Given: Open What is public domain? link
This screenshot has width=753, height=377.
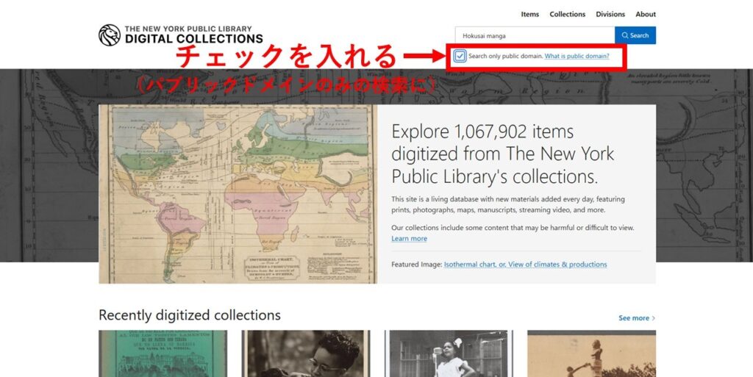Looking at the screenshot, I should tap(577, 56).
